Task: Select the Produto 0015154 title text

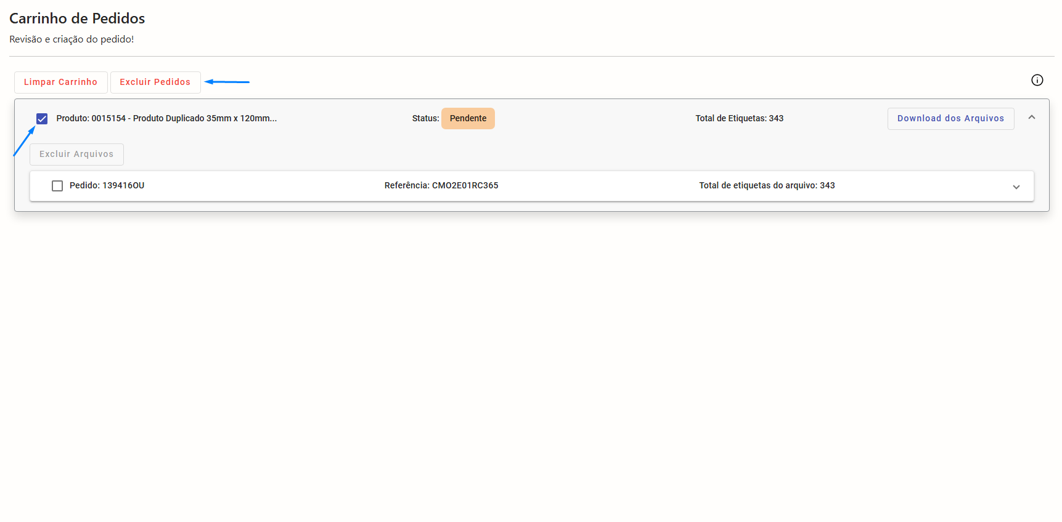Action: click(x=166, y=118)
